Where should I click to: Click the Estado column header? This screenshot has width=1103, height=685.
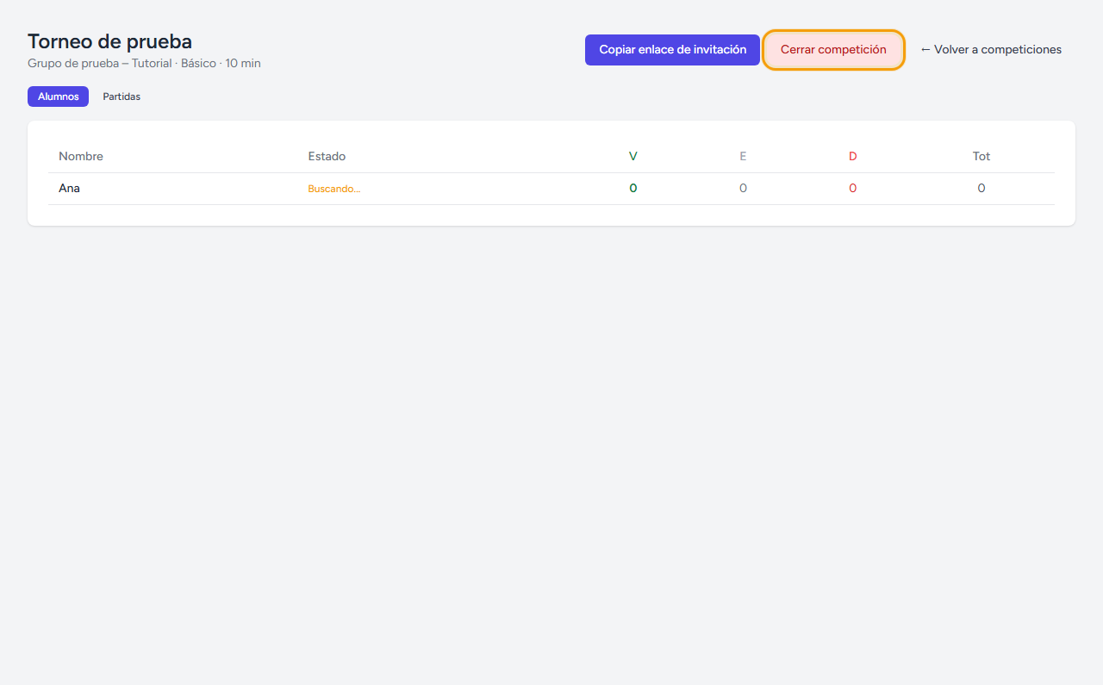327,156
